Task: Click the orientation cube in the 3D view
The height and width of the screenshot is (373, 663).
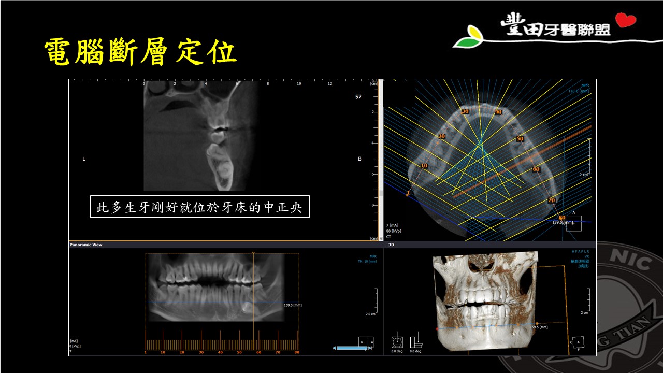Action: pos(579,342)
